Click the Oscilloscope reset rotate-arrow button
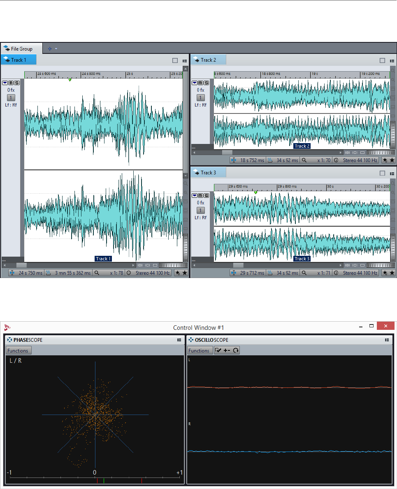Screen dimensions: 397x489 [x=236, y=350]
